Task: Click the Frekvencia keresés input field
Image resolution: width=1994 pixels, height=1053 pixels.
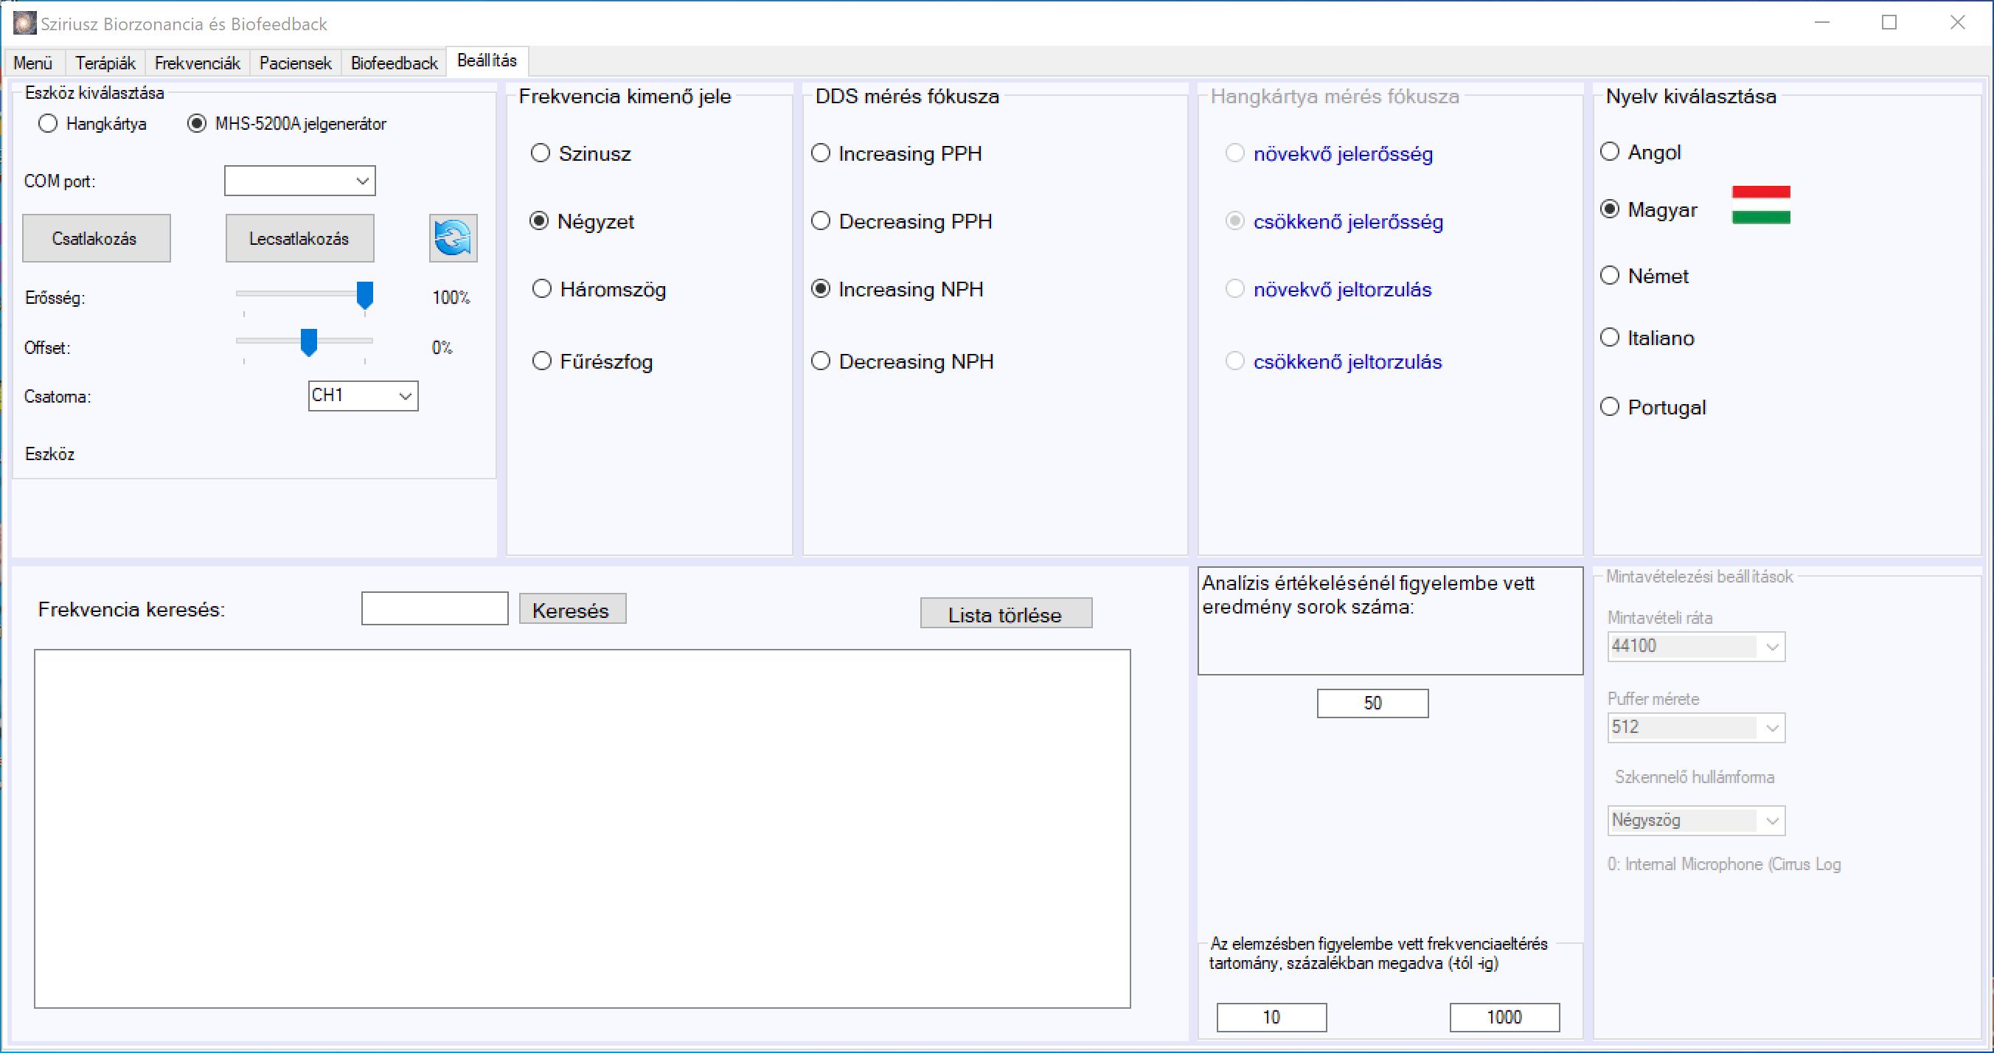Action: [x=434, y=608]
